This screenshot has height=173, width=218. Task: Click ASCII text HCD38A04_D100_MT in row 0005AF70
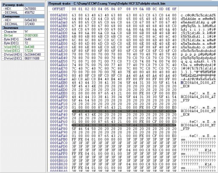pos(198,125)
